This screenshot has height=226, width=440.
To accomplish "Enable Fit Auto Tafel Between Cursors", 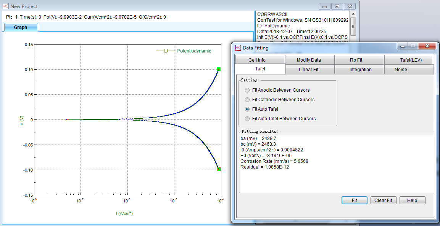I will [x=247, y=119].
